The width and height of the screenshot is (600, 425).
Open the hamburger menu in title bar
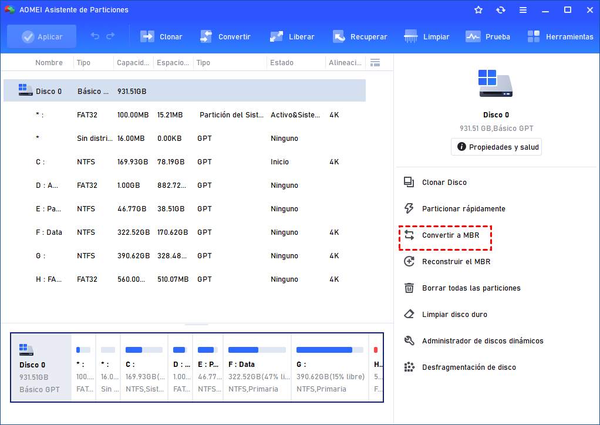tap(523, 10)
